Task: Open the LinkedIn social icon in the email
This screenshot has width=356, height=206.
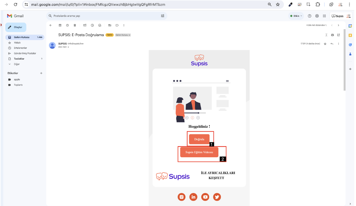Action: [x=193, y=197]
